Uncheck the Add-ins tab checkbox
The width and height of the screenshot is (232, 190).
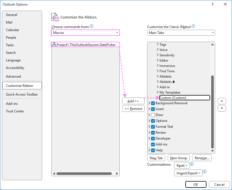point(153,144)
